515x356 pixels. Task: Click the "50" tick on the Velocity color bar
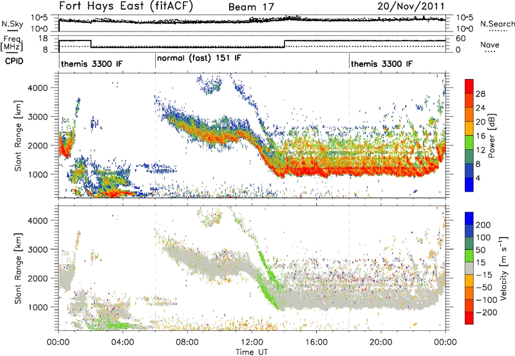480,250
